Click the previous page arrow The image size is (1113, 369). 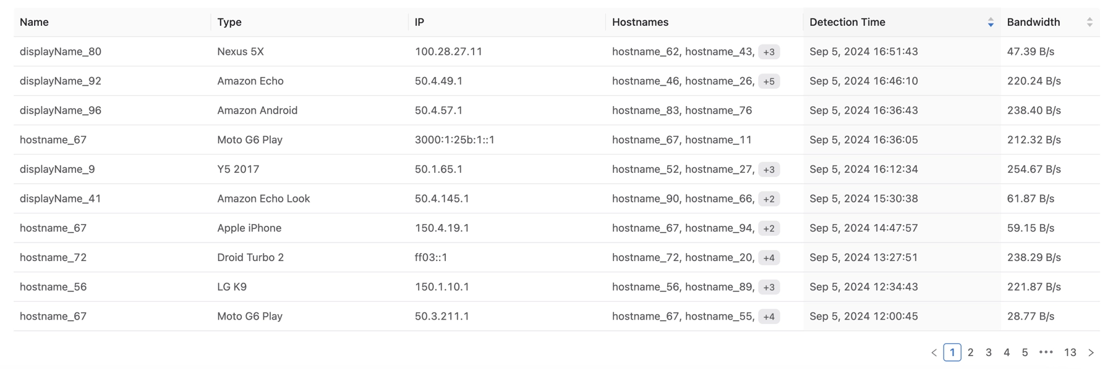pos(934,352)
